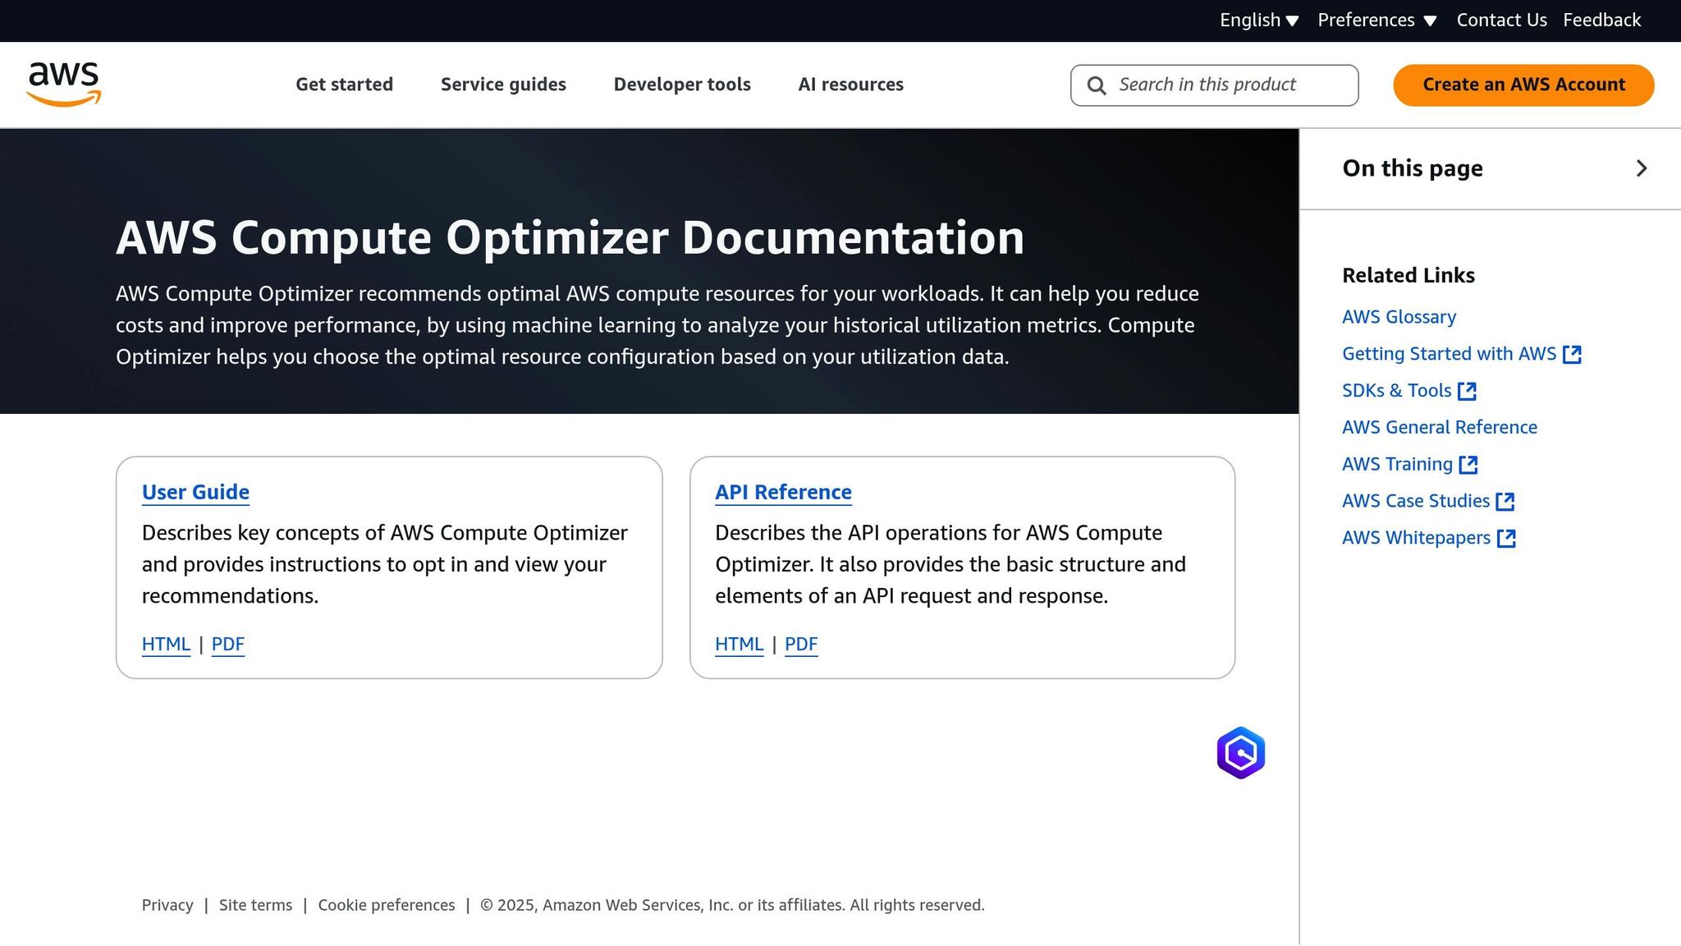Open the Get started menu
1681x946 pixels.
click(345, 85)
